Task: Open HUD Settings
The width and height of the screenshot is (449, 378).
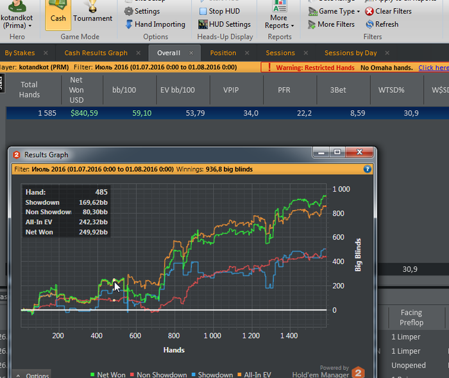Action: 224,24
